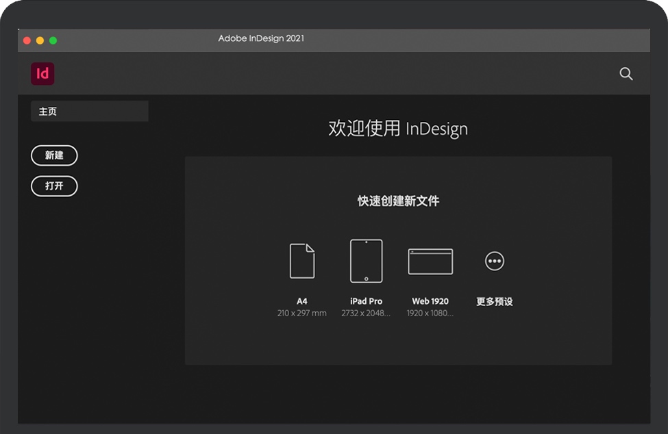
Task: Minimize the window using the yellow button
Action: pyautogui.click(x=40, y=40)
